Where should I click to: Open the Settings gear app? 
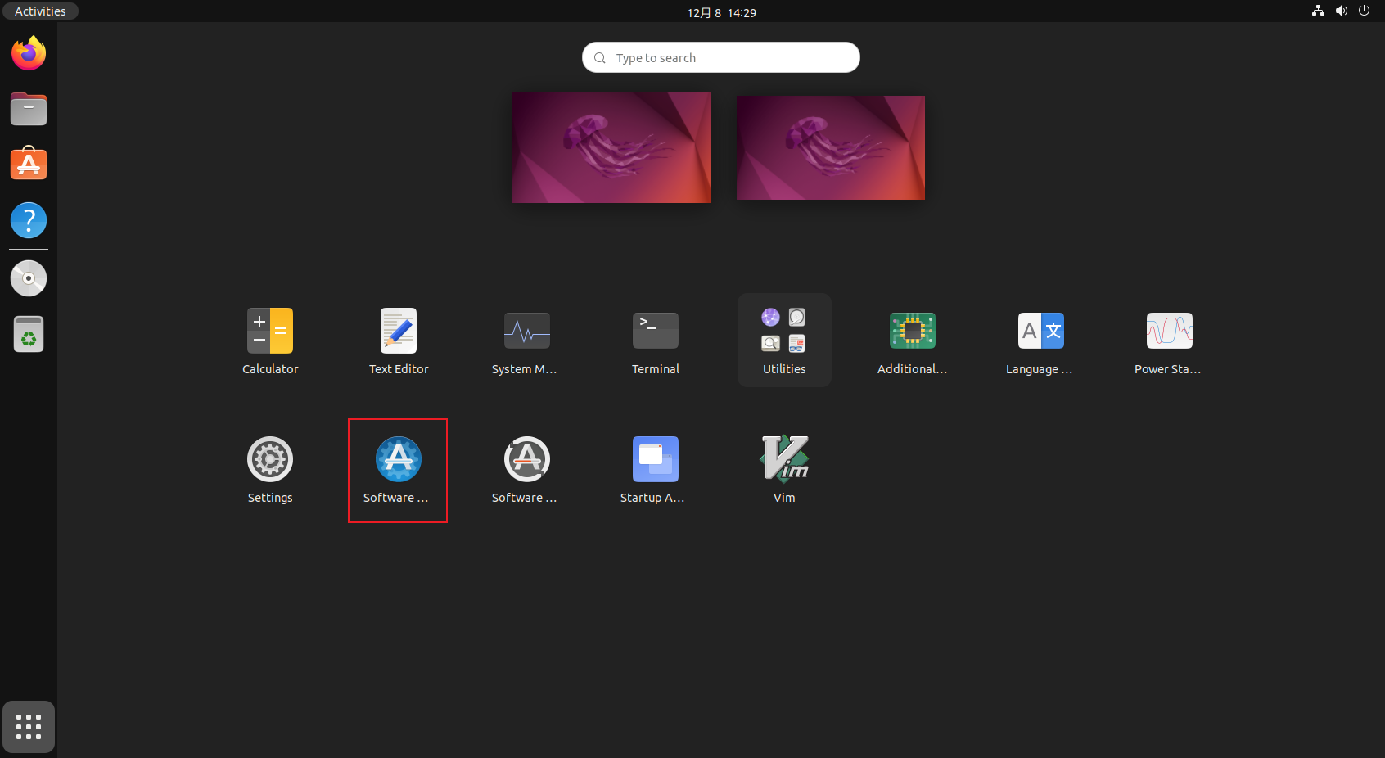pyautogui.click(x=270, y=469)
